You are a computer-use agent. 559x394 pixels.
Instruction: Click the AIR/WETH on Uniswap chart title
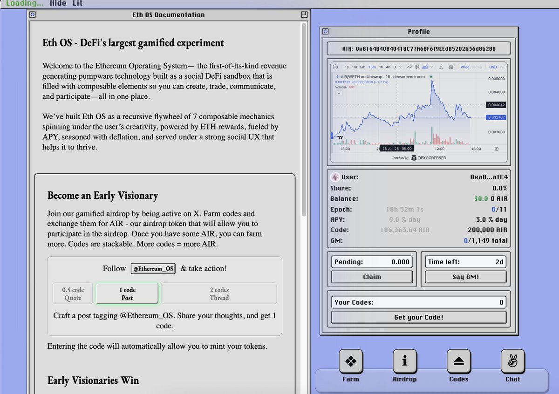coord(383,77)
